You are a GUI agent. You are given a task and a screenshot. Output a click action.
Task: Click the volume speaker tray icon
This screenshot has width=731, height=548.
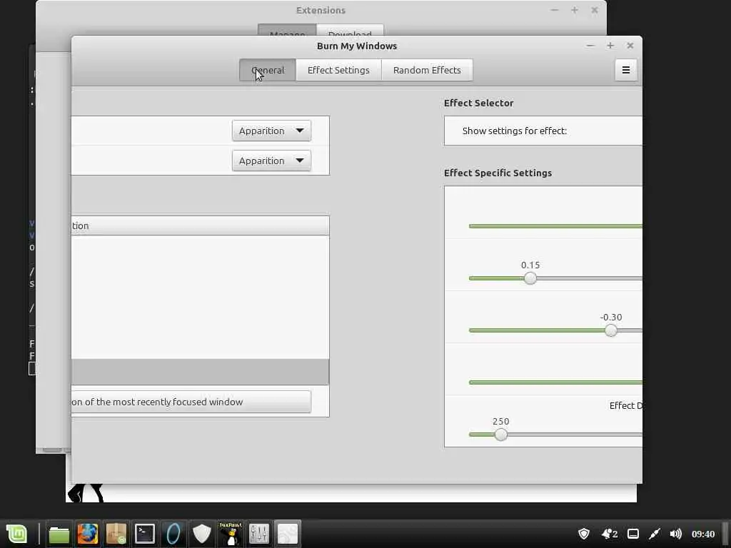point(675,534)
